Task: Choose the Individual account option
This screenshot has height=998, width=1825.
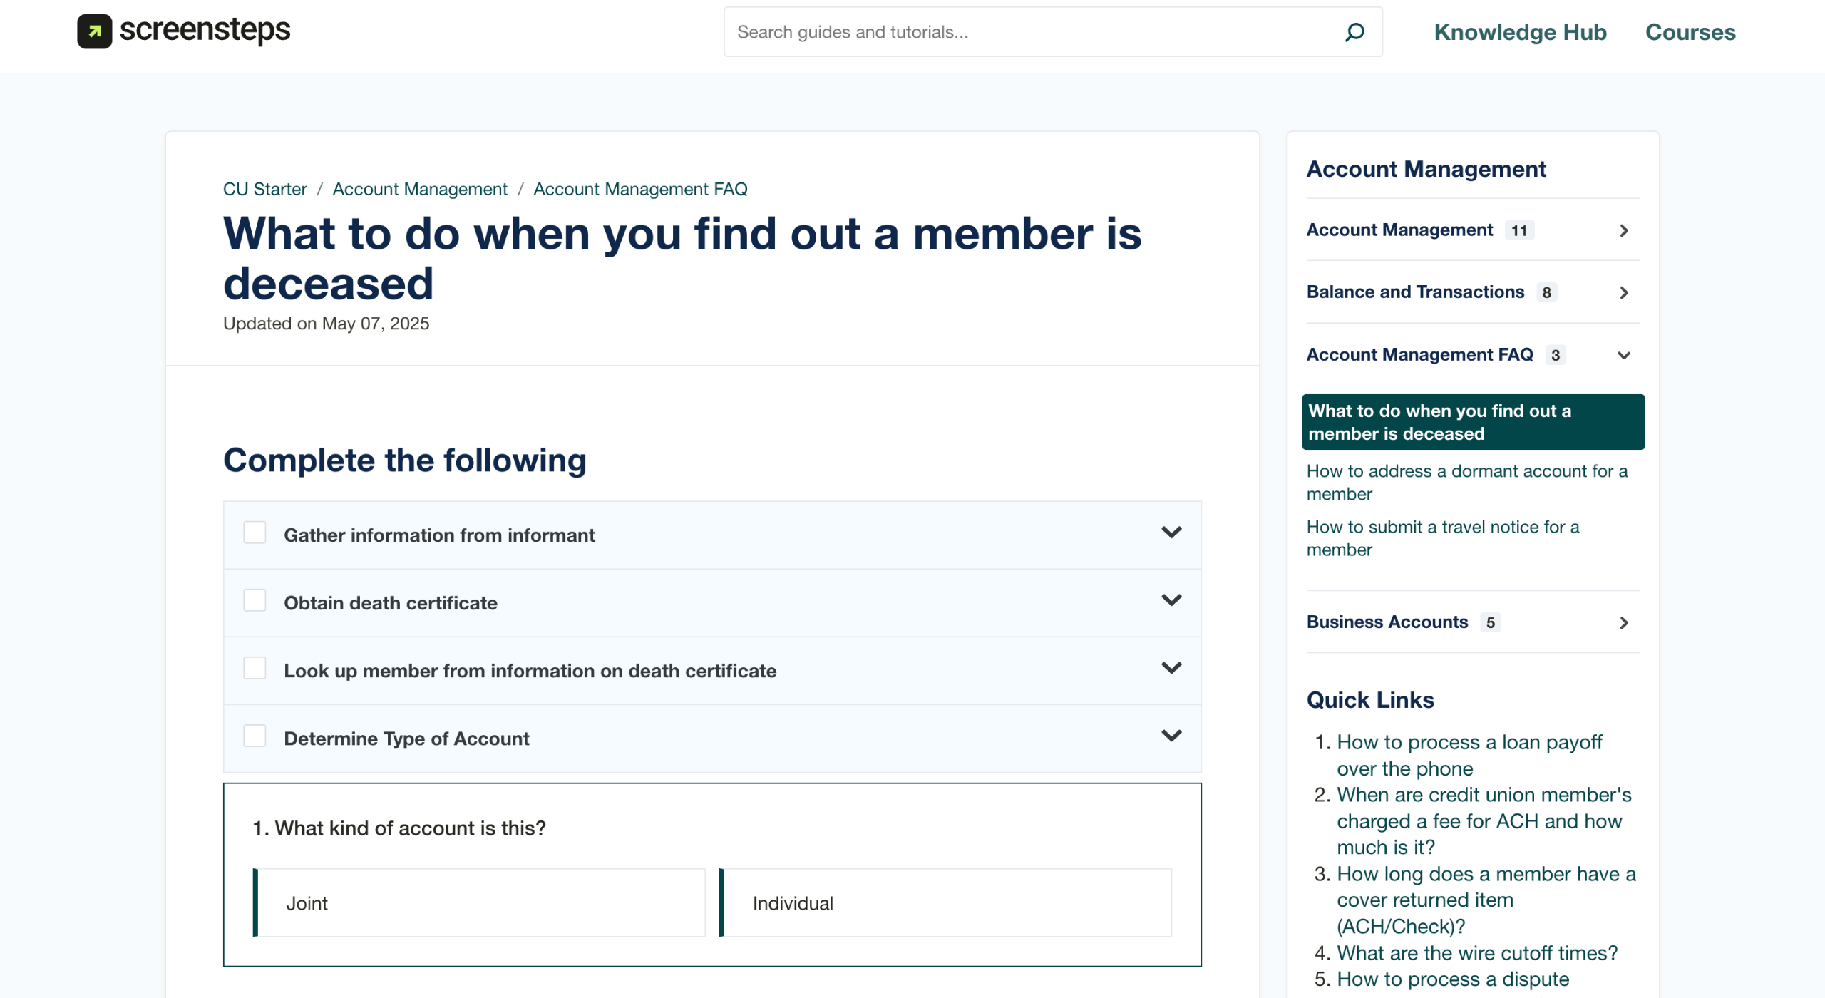Action: (945, 902)
